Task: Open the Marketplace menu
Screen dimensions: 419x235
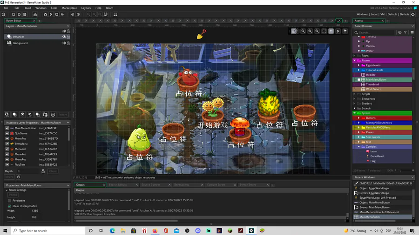Action: [x=69, y=8]
